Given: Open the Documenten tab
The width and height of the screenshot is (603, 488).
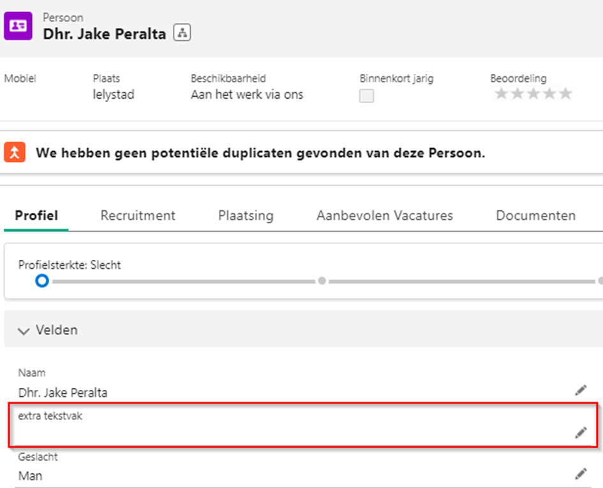Looking at the screenshot, I should pos(536,215).
